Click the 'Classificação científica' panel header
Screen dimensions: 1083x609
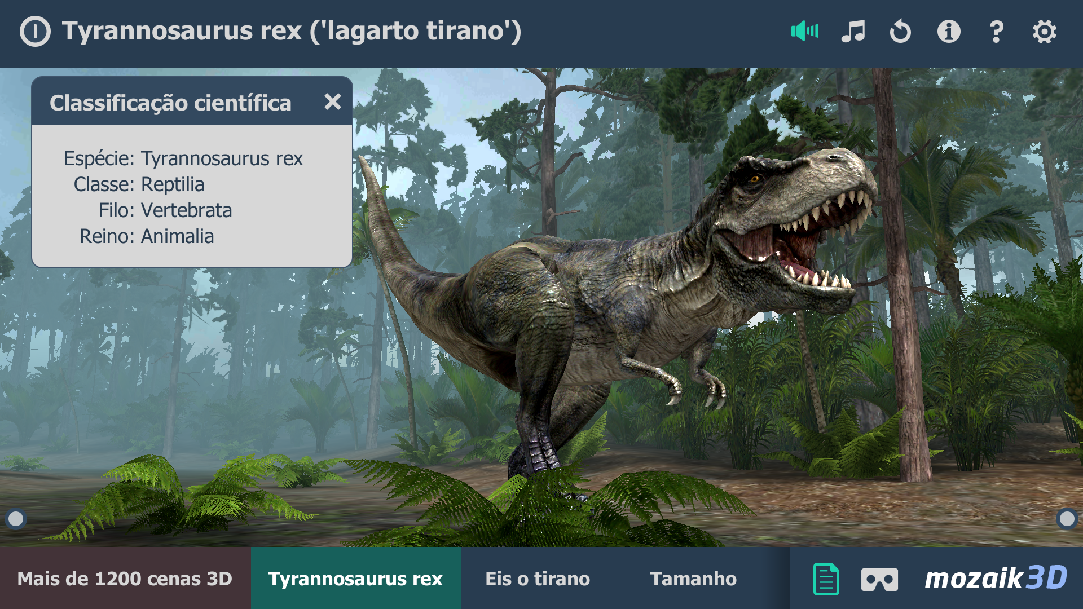tap(192, 102)
